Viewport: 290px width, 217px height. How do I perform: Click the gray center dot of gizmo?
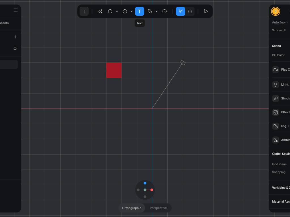[145, 190]
